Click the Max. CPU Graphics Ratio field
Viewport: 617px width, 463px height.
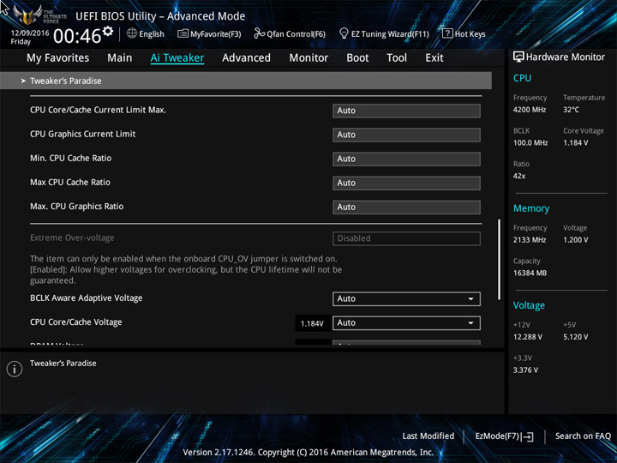click(406, 207)
